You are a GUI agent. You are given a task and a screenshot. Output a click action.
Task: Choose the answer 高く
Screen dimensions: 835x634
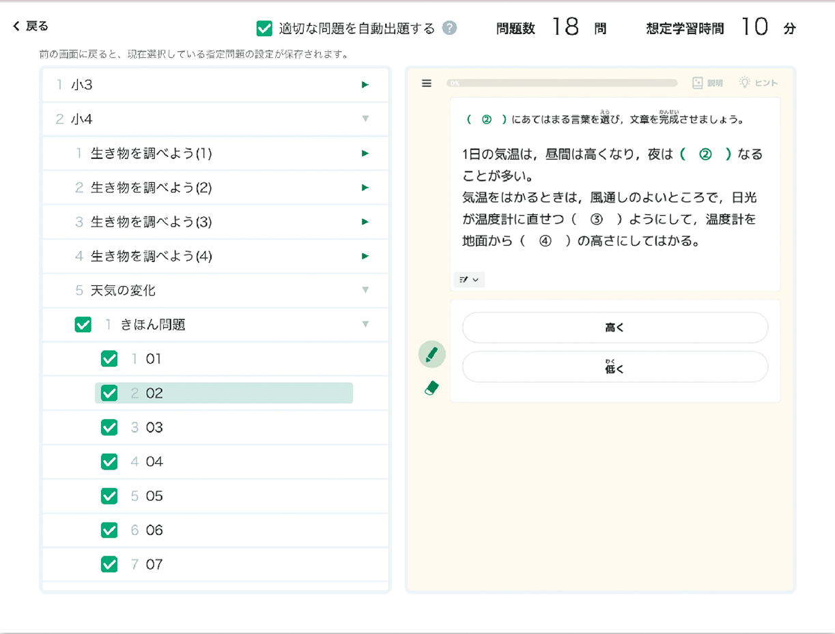pyautogui.click(x=614, y=328)
